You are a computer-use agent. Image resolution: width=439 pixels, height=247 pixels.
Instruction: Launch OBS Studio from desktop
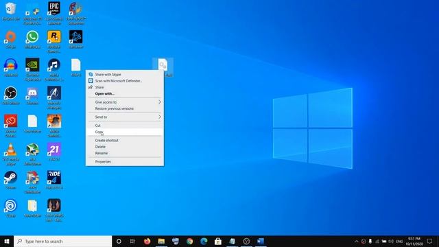pyautogui.click(x=11, y=95)
